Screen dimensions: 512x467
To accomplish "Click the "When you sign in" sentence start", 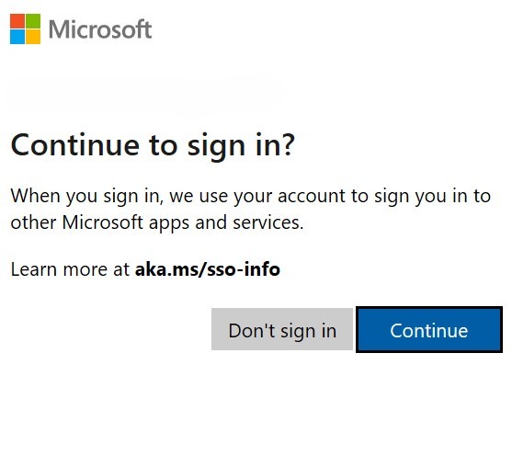I will coord(86,197).
